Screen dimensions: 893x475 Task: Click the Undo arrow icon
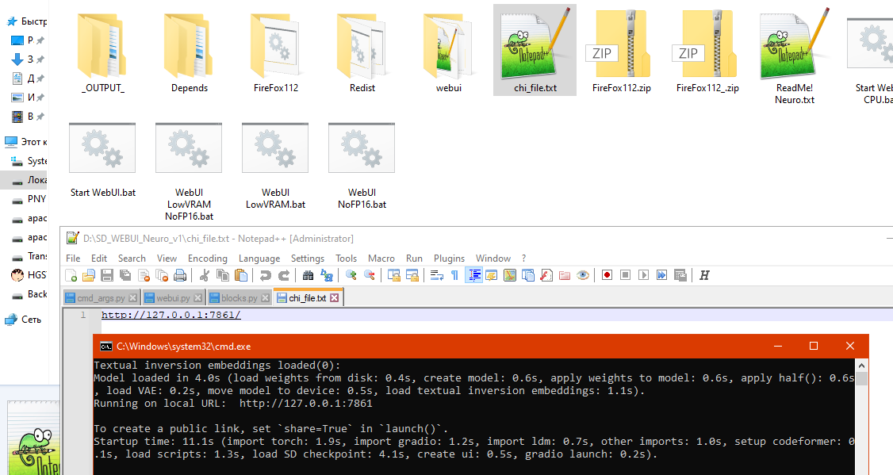[265, 276]
